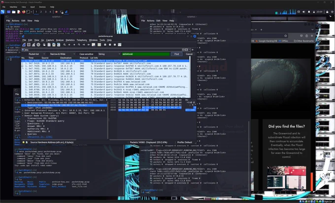This screenshot has width=335, height=203.
Task: Click the find packet magnifier icon
Action: pos(65,45)
